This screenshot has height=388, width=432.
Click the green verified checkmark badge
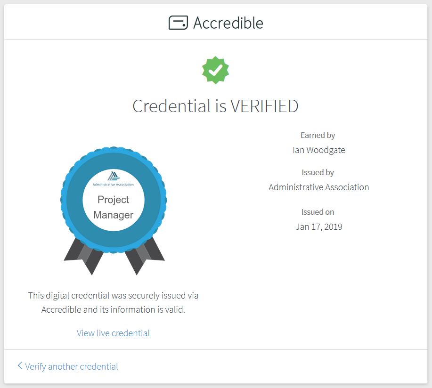215,70
